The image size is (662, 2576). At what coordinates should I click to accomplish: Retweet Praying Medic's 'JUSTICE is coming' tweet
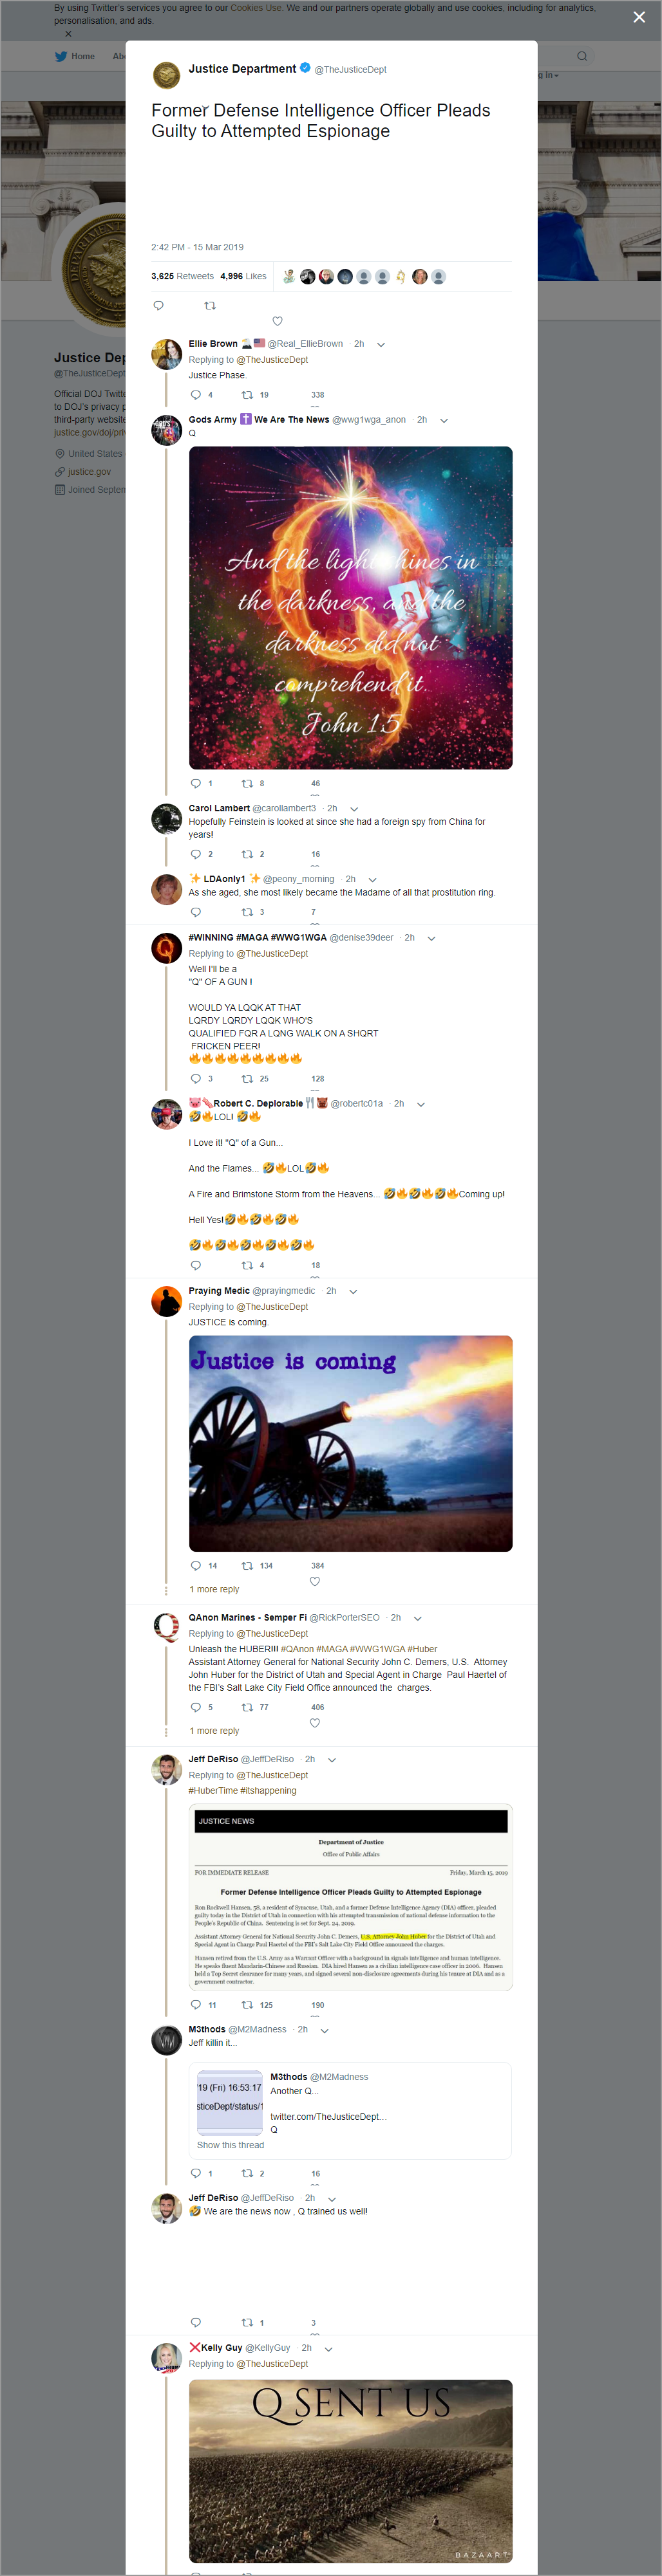tap(247, 1566)
